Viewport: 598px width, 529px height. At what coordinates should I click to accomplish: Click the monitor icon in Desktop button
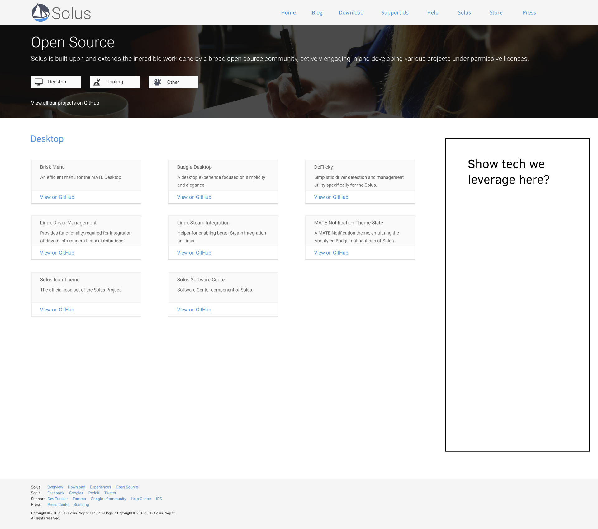[x=39, y=82]
